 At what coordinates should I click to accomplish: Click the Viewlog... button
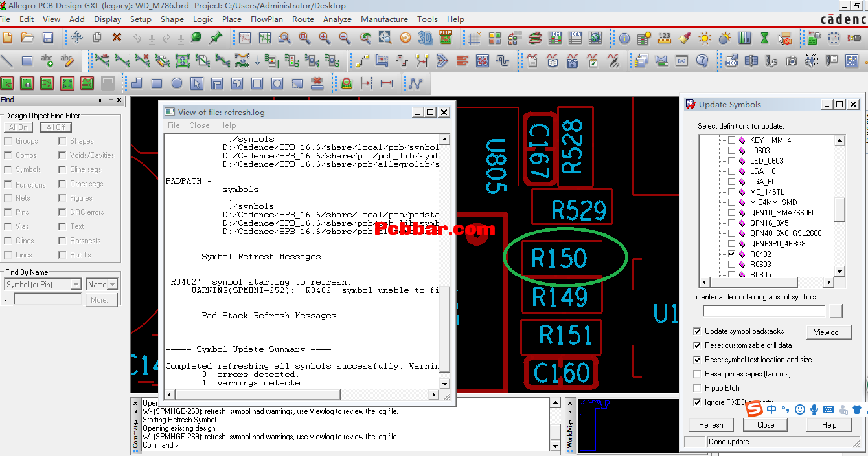click(x=828, y=332)
